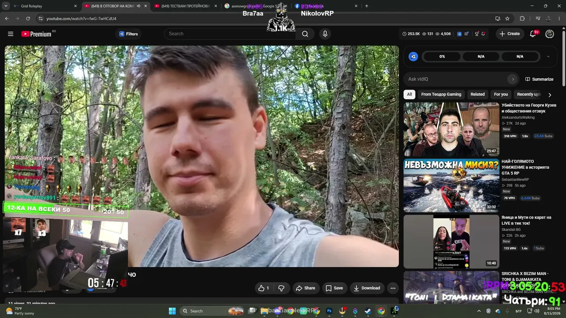Open vidIQ alerts bell icon
Viewport: 566px width, 318px height.
[x=483, y=34]
